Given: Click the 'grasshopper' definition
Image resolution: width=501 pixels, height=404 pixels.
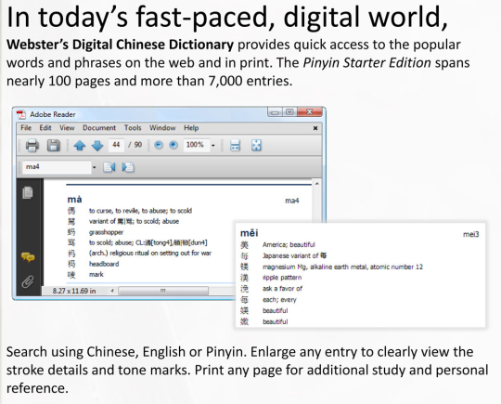Looking at the screenshot, I should tap(106, 232).
